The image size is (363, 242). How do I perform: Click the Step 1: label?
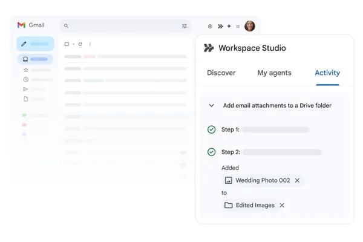(231, 129)
